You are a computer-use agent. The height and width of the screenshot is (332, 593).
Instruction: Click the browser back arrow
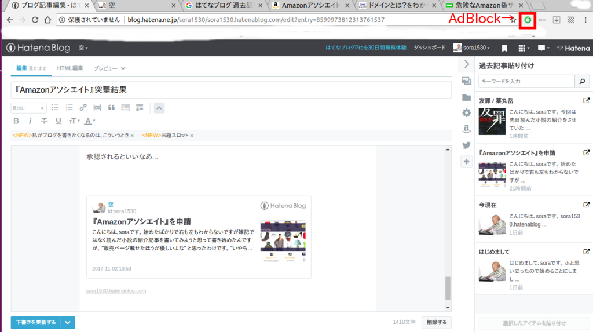pyautogui.click(x=10, y=20)
